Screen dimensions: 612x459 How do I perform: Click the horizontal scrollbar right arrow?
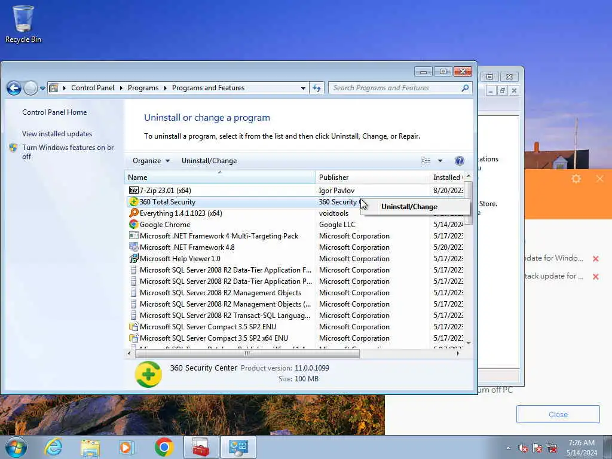pyautogui.click(x=458, y=354)
